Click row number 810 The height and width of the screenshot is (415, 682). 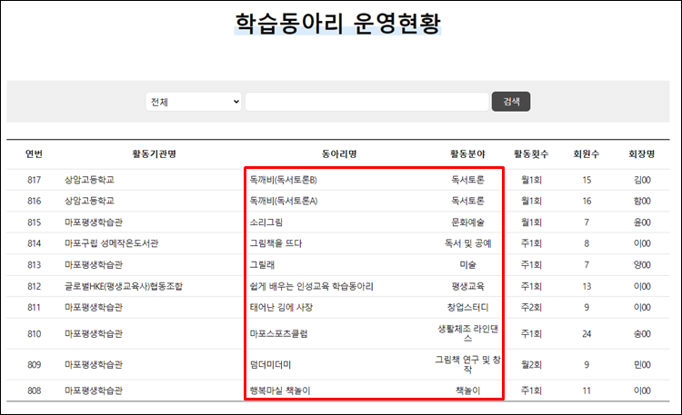coord(34,334)
